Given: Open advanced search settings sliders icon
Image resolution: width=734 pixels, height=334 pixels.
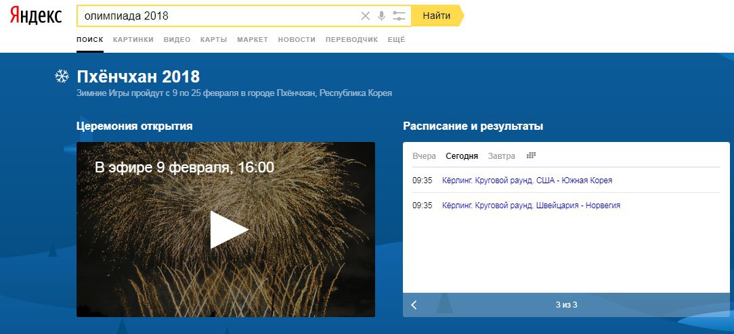Looking at the screenshot, I should pyautogui.click(x=399, y=16).
